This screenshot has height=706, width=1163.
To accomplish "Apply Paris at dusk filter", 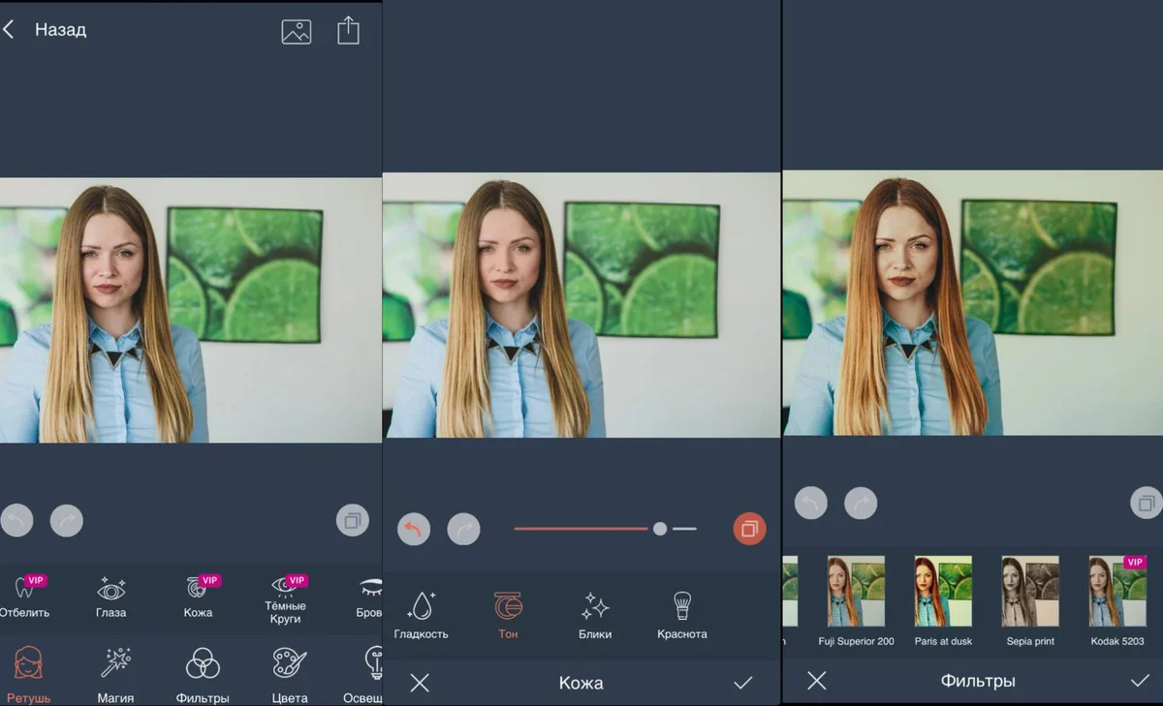I will coord(943,600).
